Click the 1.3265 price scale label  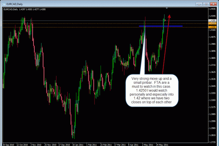(212, 100)
